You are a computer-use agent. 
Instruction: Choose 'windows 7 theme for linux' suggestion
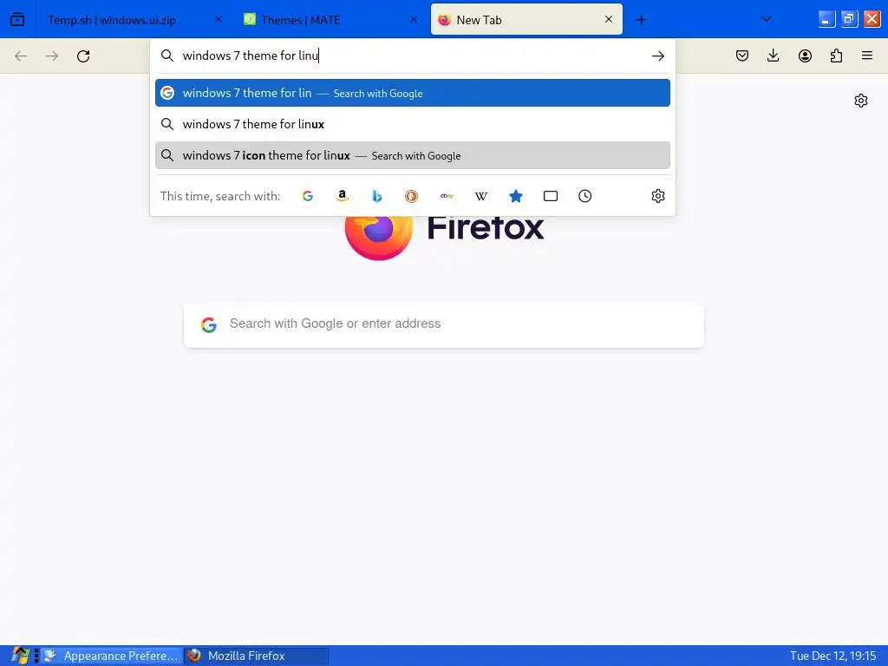point(412,124)
